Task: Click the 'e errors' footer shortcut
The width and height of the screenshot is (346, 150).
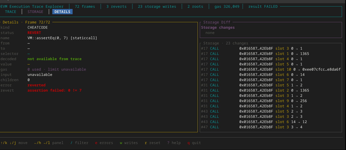Action: [x=104, y=143]
